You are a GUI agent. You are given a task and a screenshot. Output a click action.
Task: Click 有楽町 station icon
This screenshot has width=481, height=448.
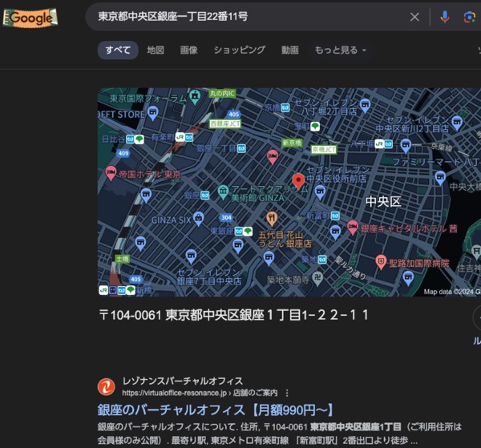coord(184,137)
